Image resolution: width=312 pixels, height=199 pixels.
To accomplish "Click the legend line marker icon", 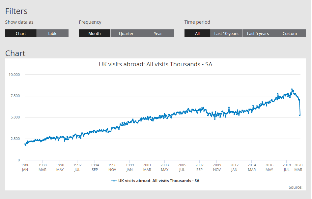I will 114,181.
